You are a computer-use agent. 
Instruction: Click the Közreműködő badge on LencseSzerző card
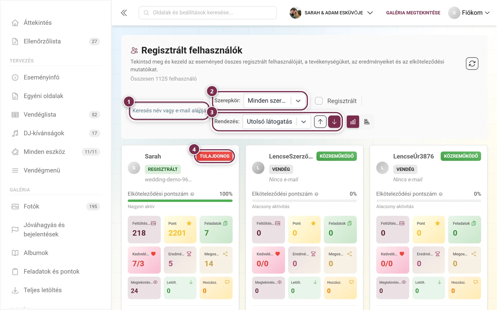click(x=337, y=156)
